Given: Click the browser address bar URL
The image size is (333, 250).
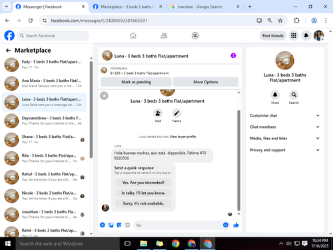Looking at the screenshot, I should tap(99, 21).
